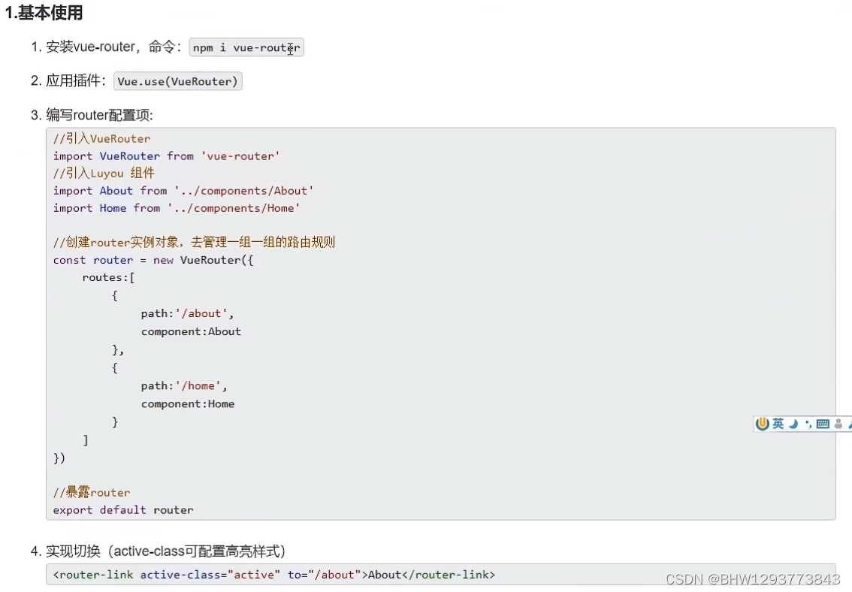852x592 pixels.
Task: Click the comment //引入VueRouter
Action: [x=101, y=138]
